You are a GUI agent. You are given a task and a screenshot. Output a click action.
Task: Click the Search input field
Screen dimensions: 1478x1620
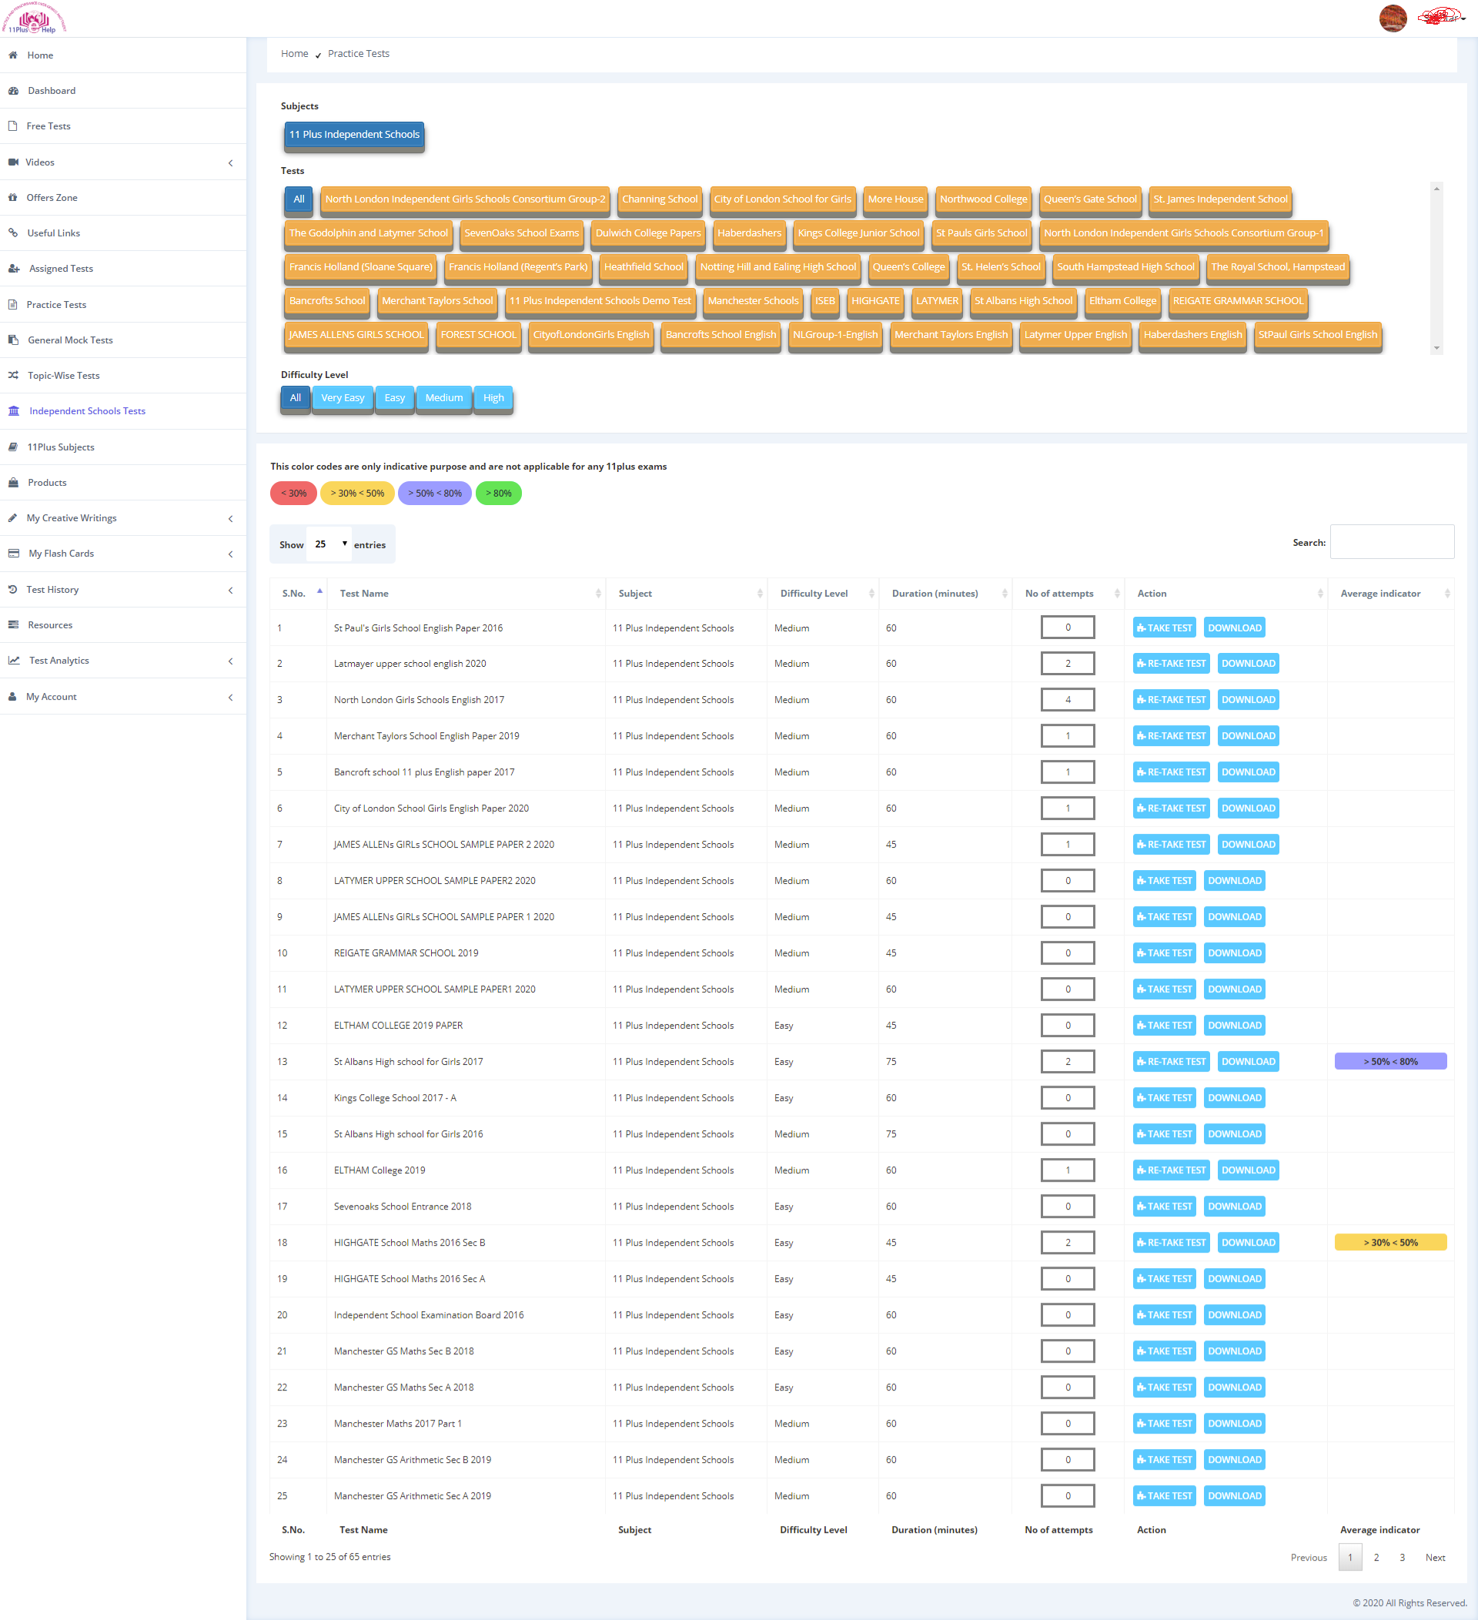[x=1391, y=542]
